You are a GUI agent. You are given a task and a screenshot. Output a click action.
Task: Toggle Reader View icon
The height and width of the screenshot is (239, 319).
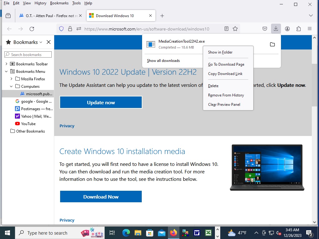[x=226, y=29]
